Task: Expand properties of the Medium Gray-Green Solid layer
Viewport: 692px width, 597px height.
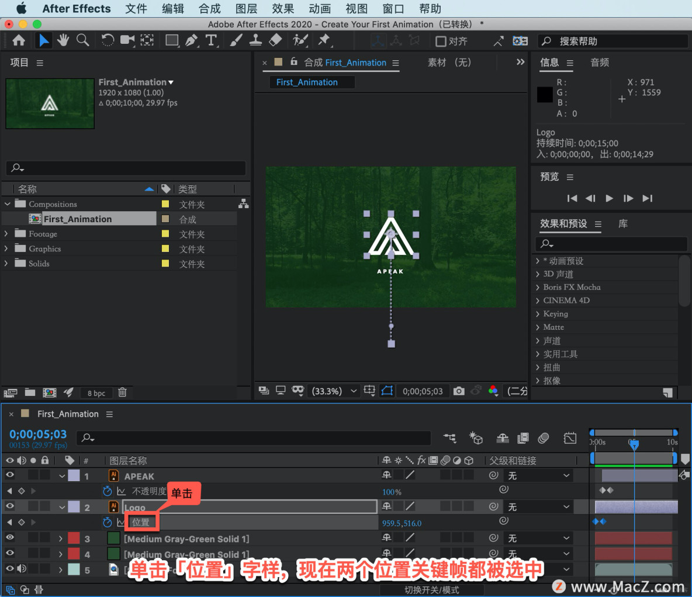Action: (x=61, y=538)
